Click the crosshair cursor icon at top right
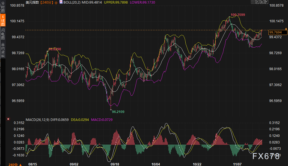The image size is (288, 166). click(253, 2)
